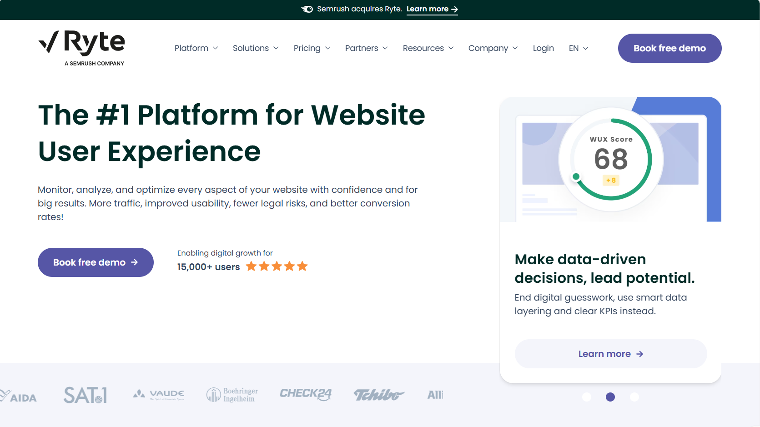The height and width of the screenshot is (427, 760).
Task: Click the +8 score change badge
Action: point(611,181)
